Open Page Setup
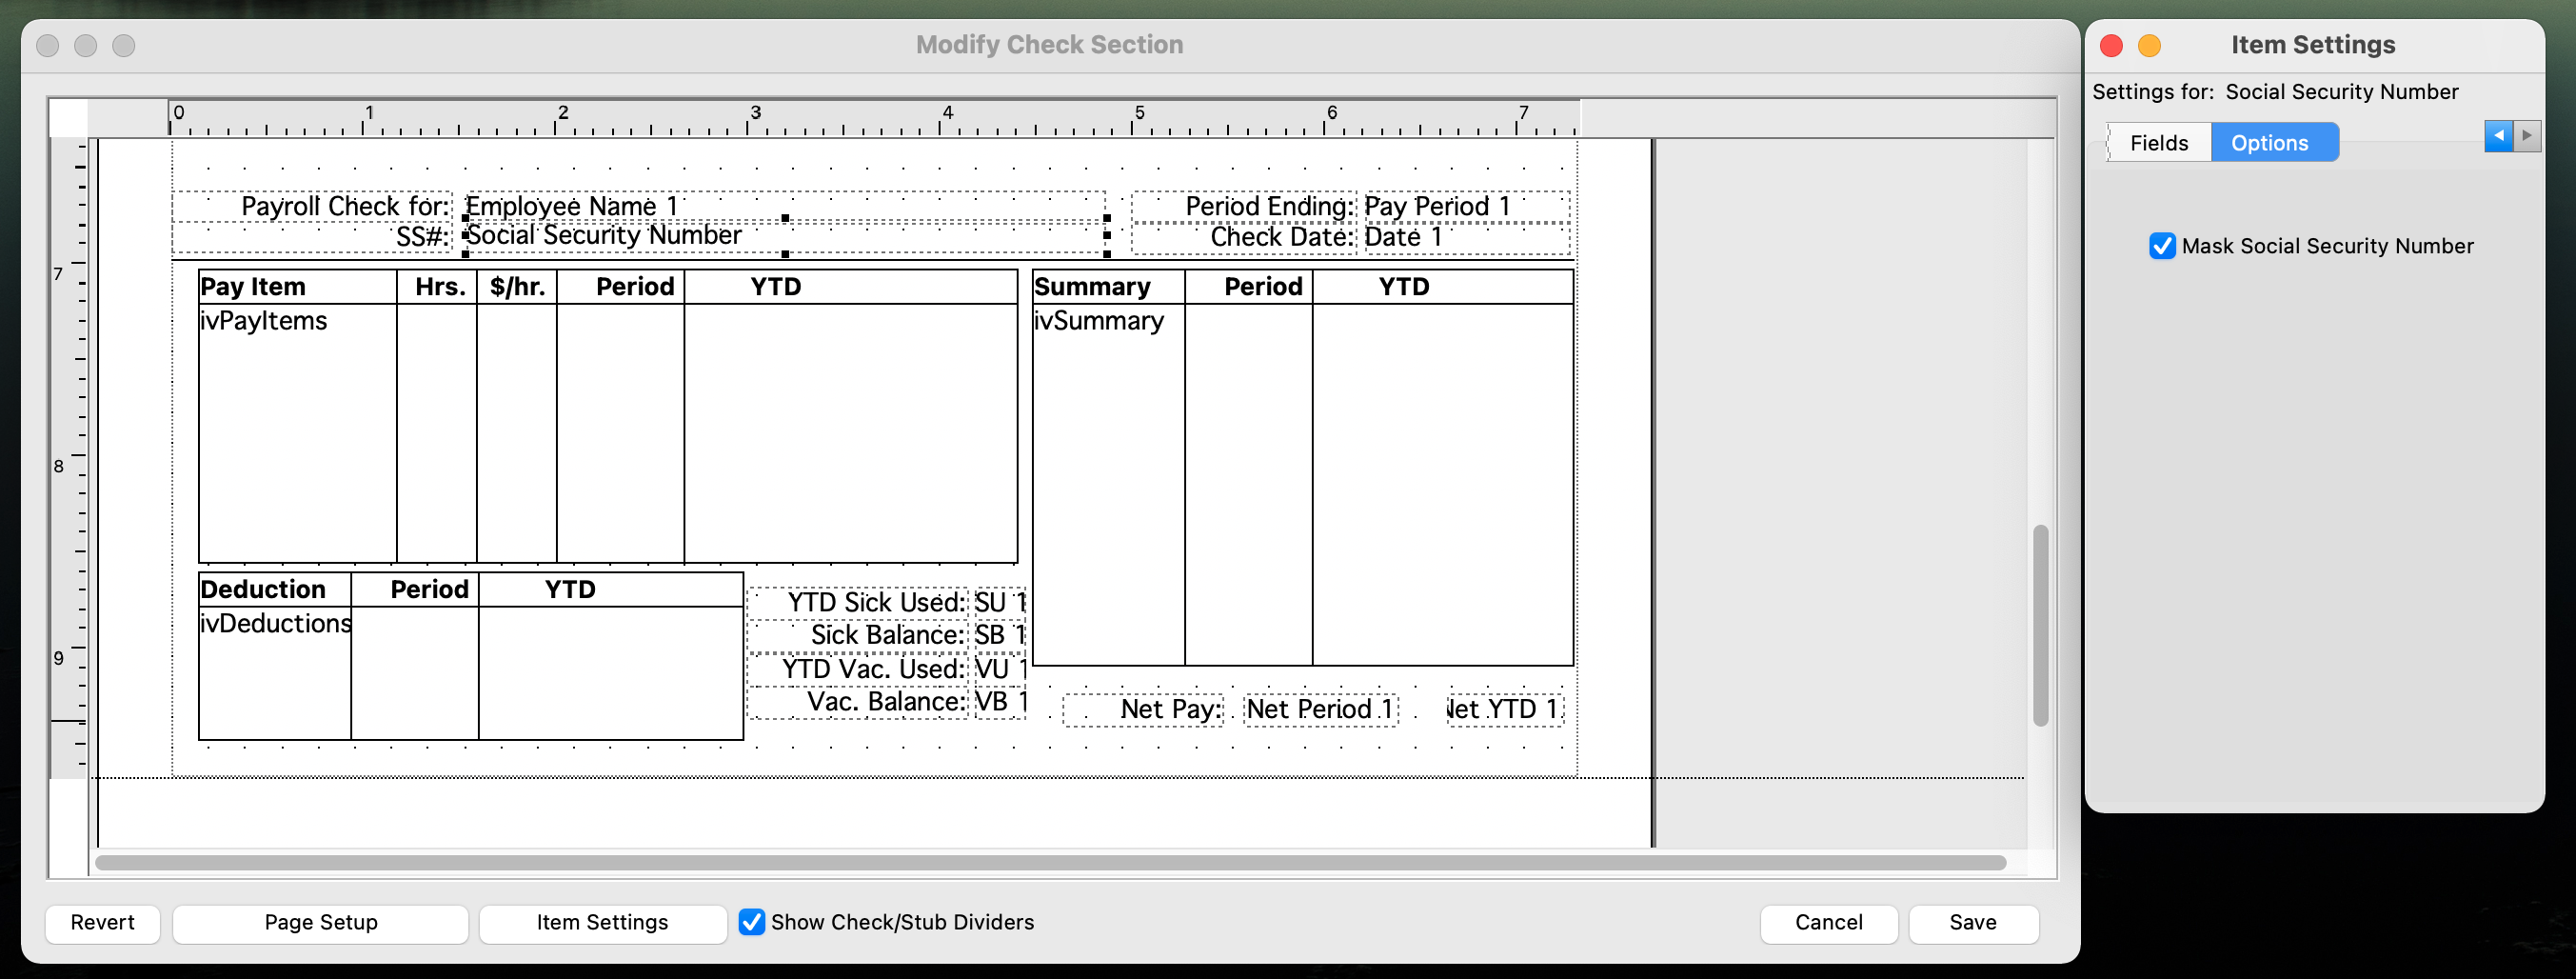The height and width of the screenshot is (979, 2576). click(x=320, y=922)
